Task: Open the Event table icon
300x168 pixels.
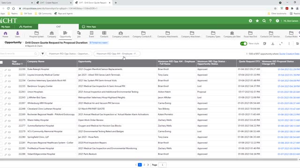Action: pos(91,34)
